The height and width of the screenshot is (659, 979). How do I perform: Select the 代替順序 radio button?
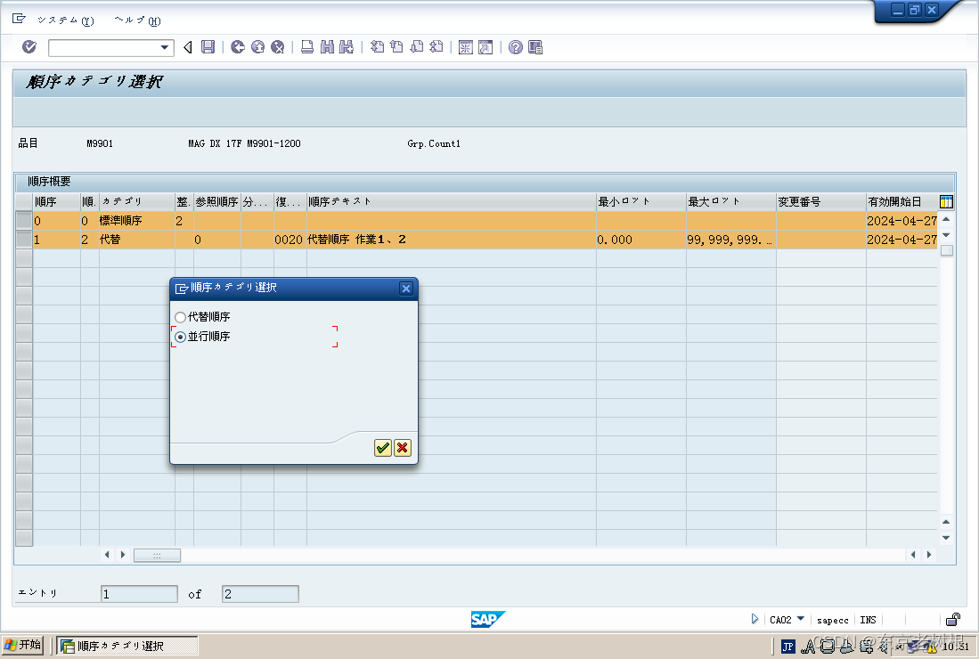click(x=181, y=316)
